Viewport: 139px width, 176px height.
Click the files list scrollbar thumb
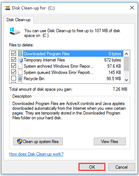click(127, 64)
